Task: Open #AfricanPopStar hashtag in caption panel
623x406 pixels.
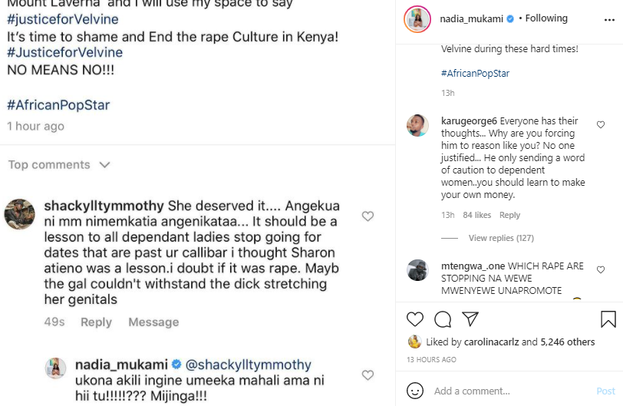Action: click(x=475, y=74)
